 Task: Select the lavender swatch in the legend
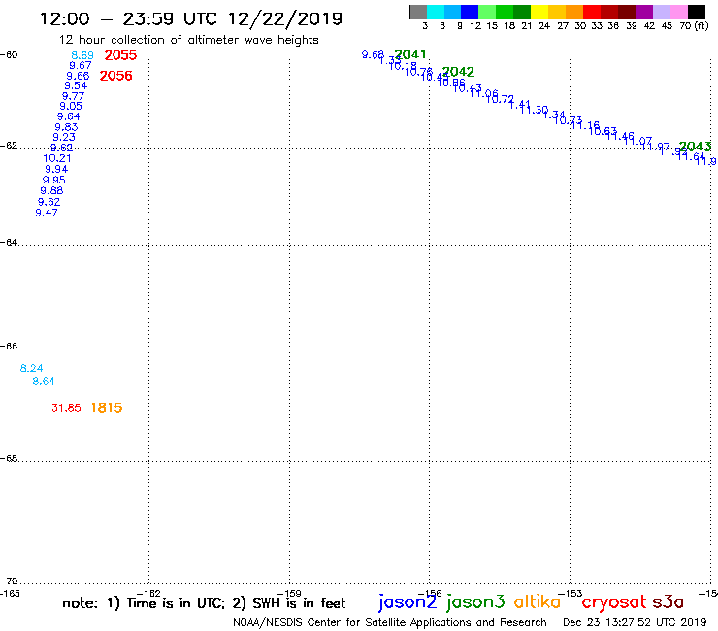[661, 12]
